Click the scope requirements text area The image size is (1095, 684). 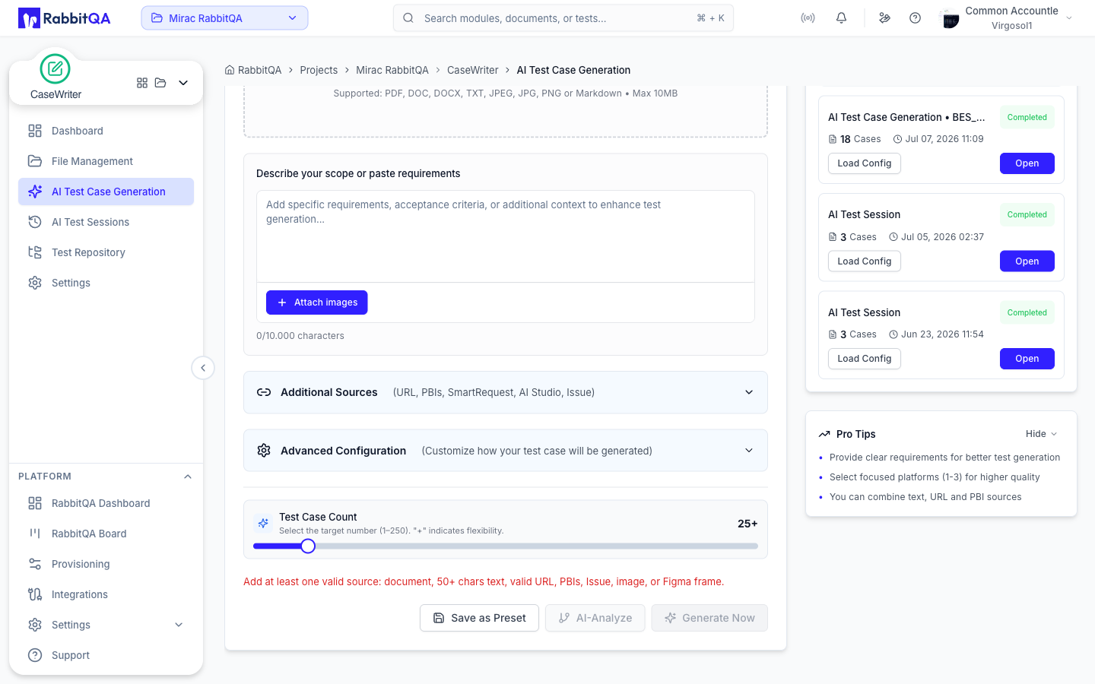click(506, 236)
